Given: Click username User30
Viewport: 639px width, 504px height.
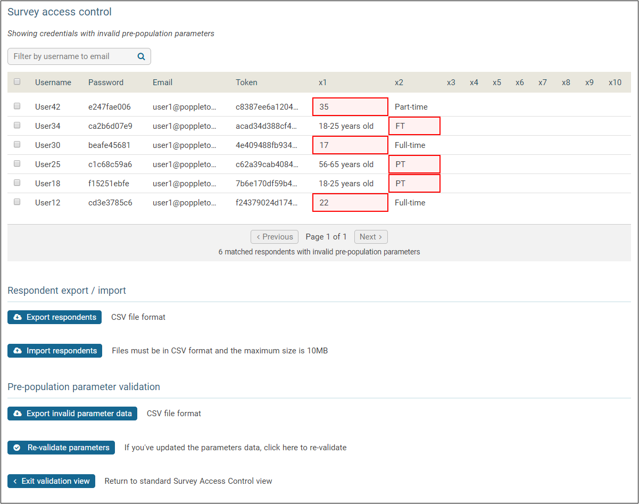Looking at the screenshot, I should (x=48, y=145).
